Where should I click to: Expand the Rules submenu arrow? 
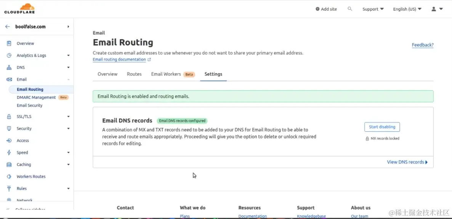[x=68, y=189]
